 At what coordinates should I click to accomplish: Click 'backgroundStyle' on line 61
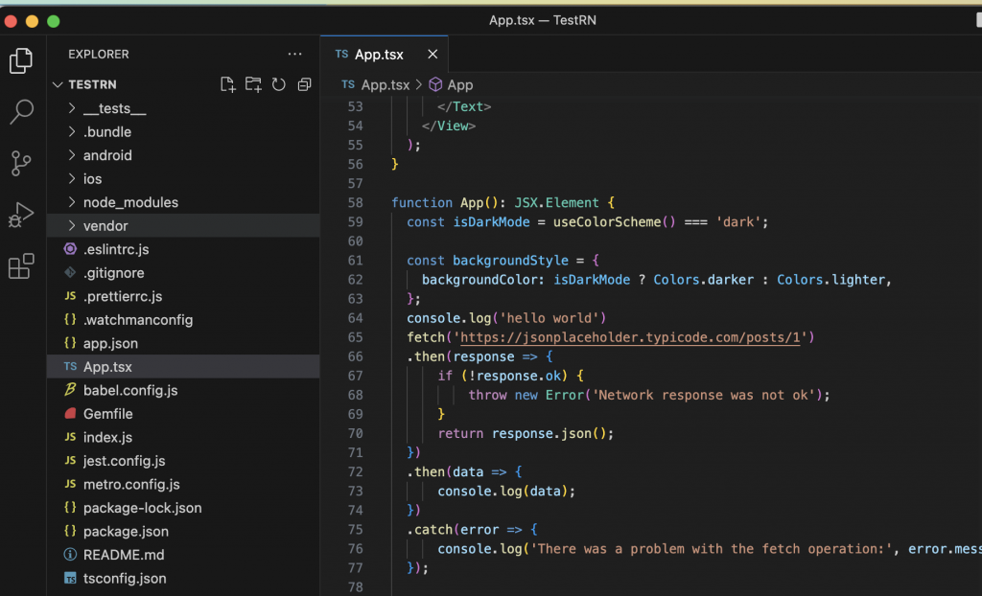pos(510,261)
